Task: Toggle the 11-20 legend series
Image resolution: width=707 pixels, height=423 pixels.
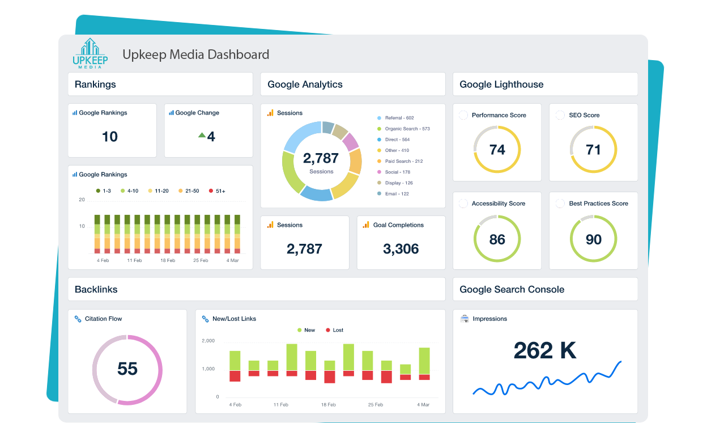Action: tap(157, 191)
